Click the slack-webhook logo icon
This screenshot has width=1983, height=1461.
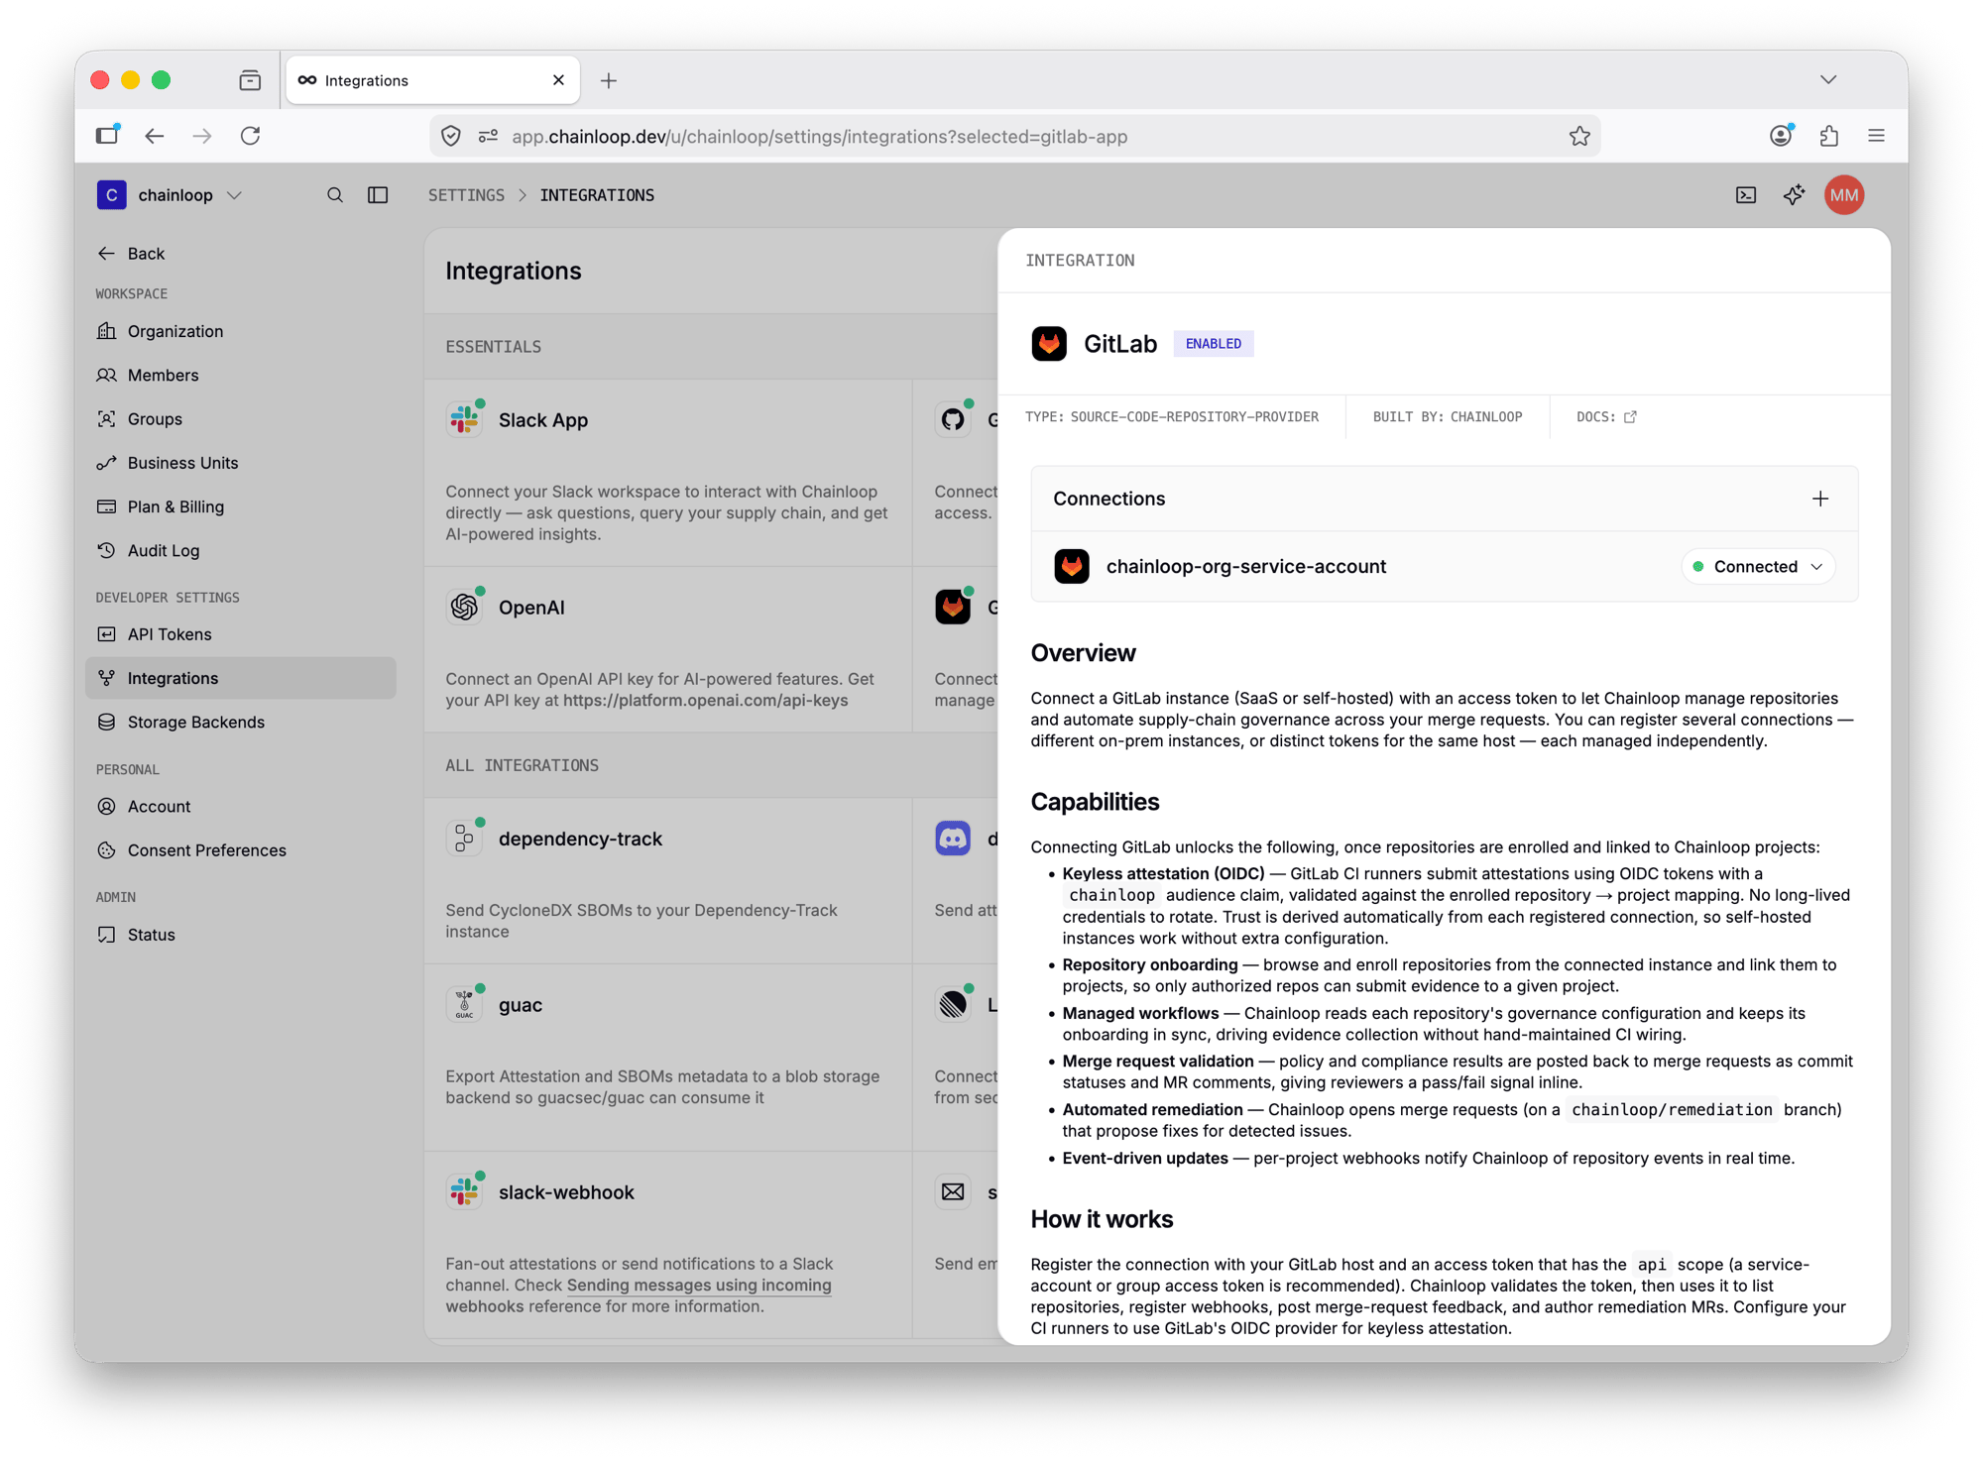point(464,1192)
